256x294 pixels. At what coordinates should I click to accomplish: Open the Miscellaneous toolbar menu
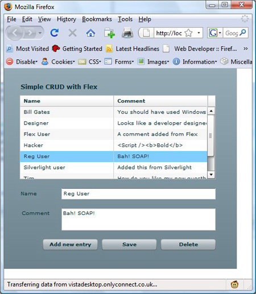(x=236, y=61)
